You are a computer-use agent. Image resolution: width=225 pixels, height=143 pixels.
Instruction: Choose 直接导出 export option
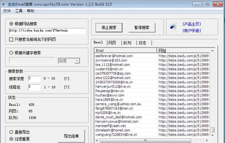(x=12, y=132)
